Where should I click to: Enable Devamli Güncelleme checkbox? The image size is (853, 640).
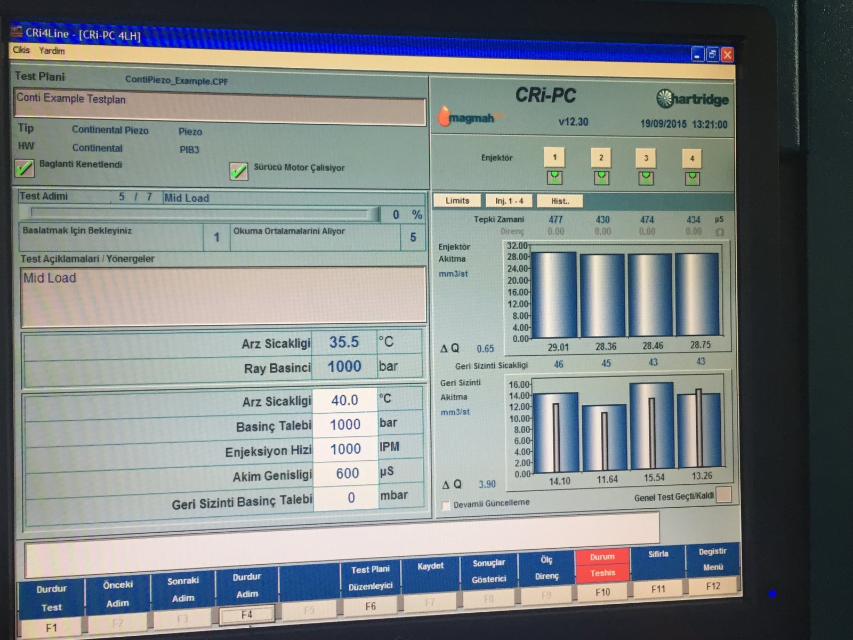click(x=446, y=505)
